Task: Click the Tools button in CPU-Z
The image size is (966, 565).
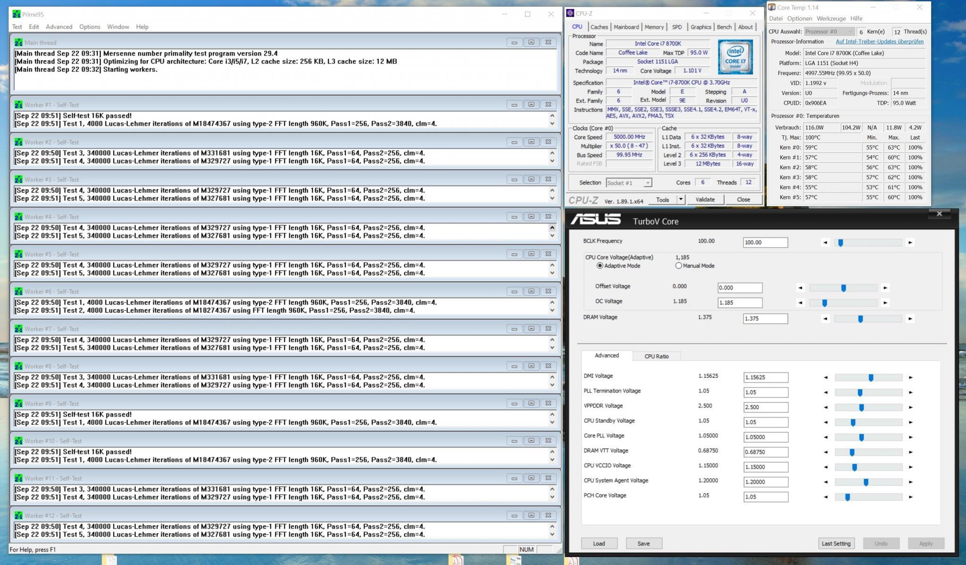Action: click(x=663, y=199)
